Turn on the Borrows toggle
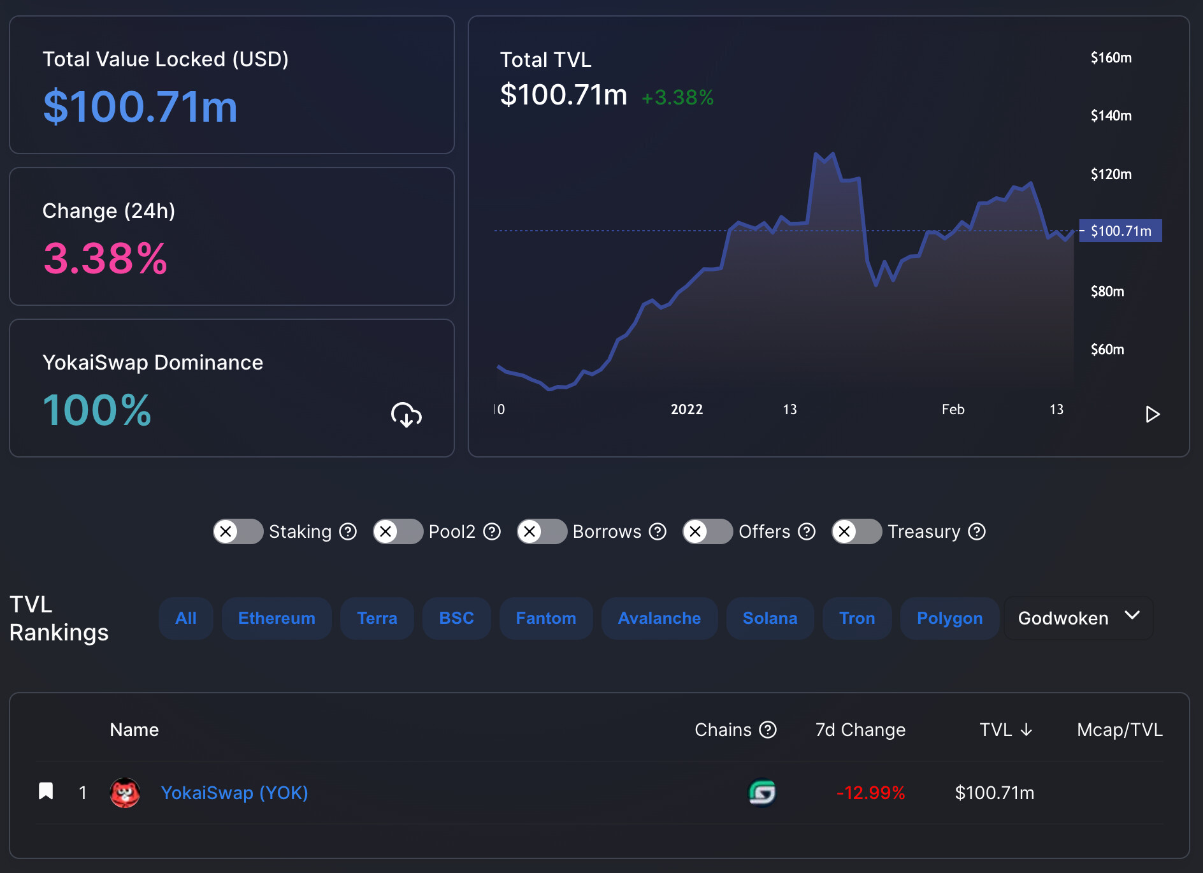Image resolution: width=1203 pixels, height=873 pixels. (x=542, y=531)
